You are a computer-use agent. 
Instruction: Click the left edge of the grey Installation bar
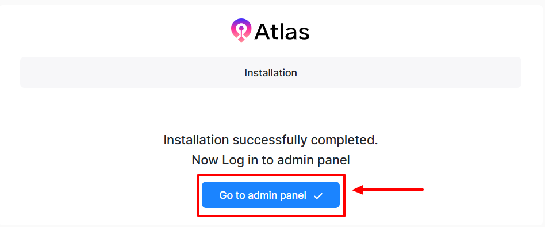[x=21, y=72]
